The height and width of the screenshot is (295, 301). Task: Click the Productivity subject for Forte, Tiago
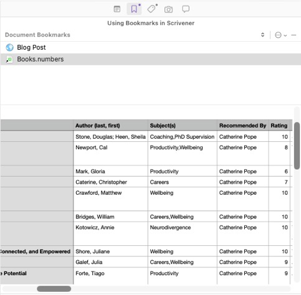tap(183, 276)
